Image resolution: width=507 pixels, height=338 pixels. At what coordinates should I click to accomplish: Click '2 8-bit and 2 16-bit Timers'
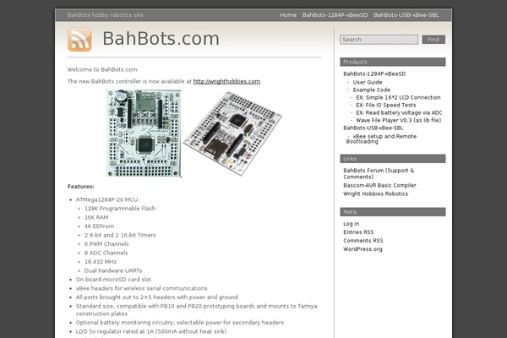[120, 235]
